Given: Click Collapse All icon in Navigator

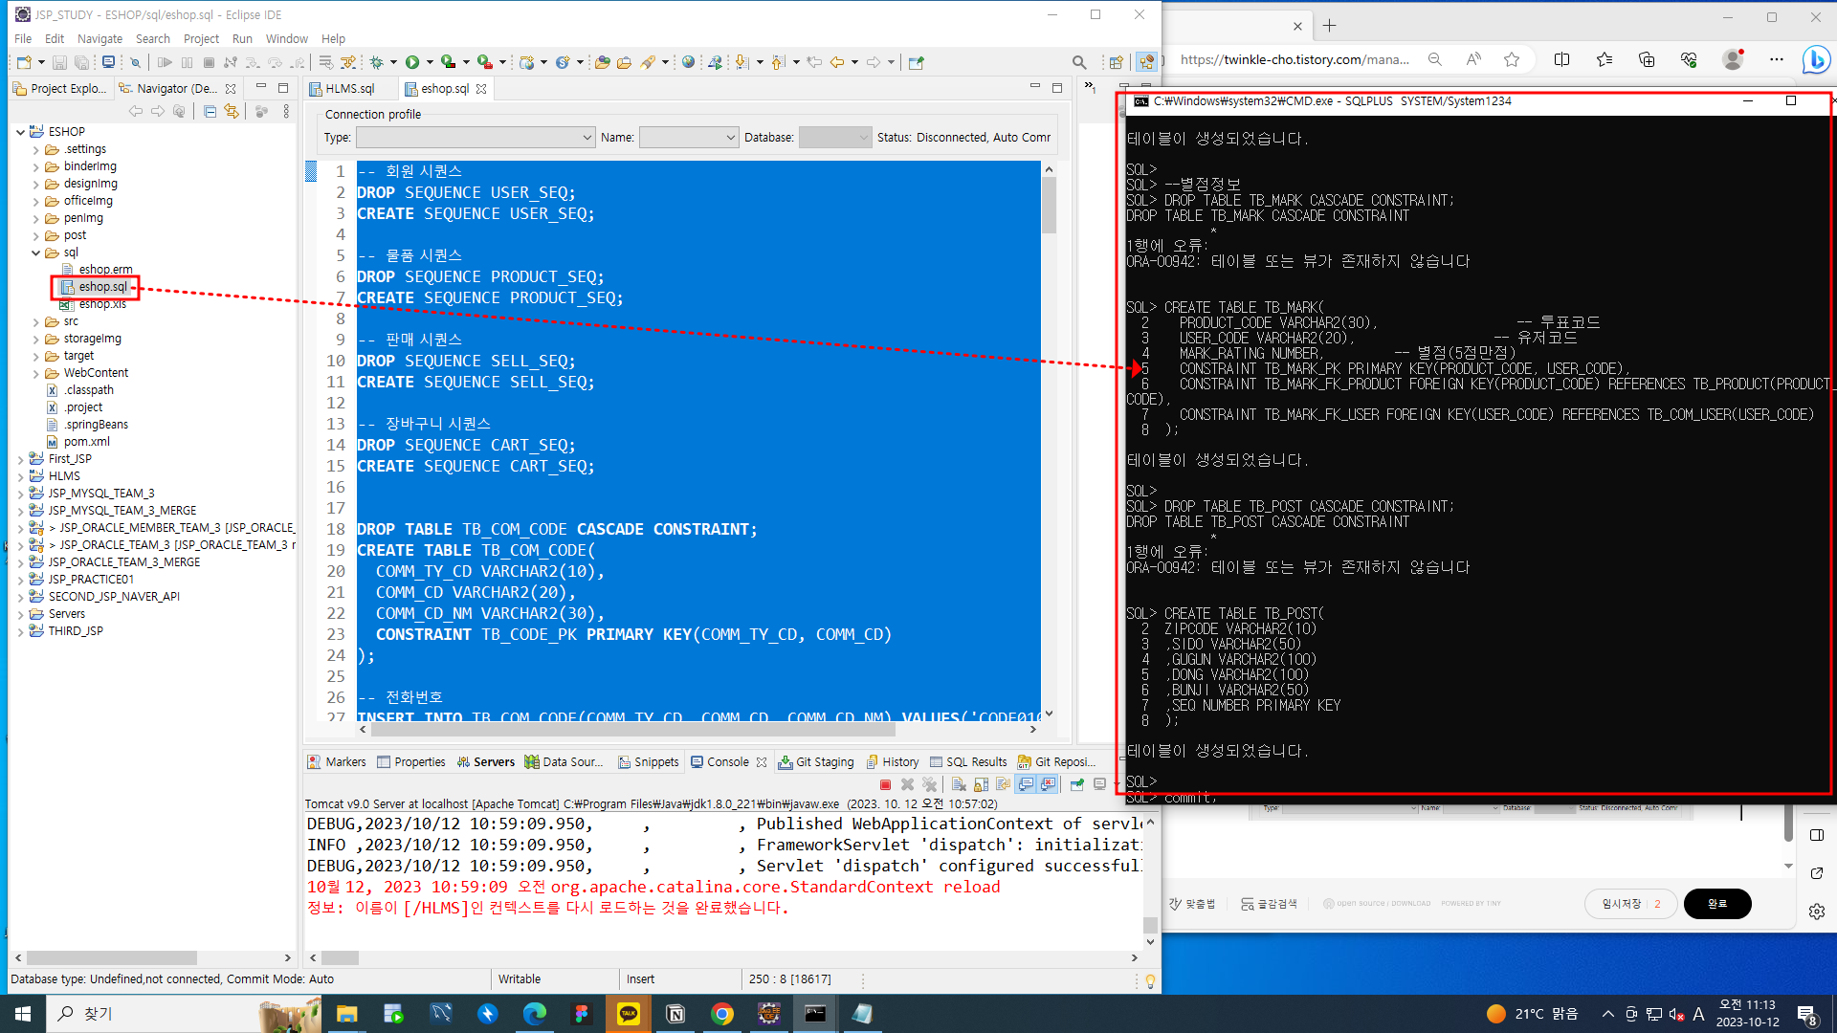Looking at the screenshot, I should point(210,112).
